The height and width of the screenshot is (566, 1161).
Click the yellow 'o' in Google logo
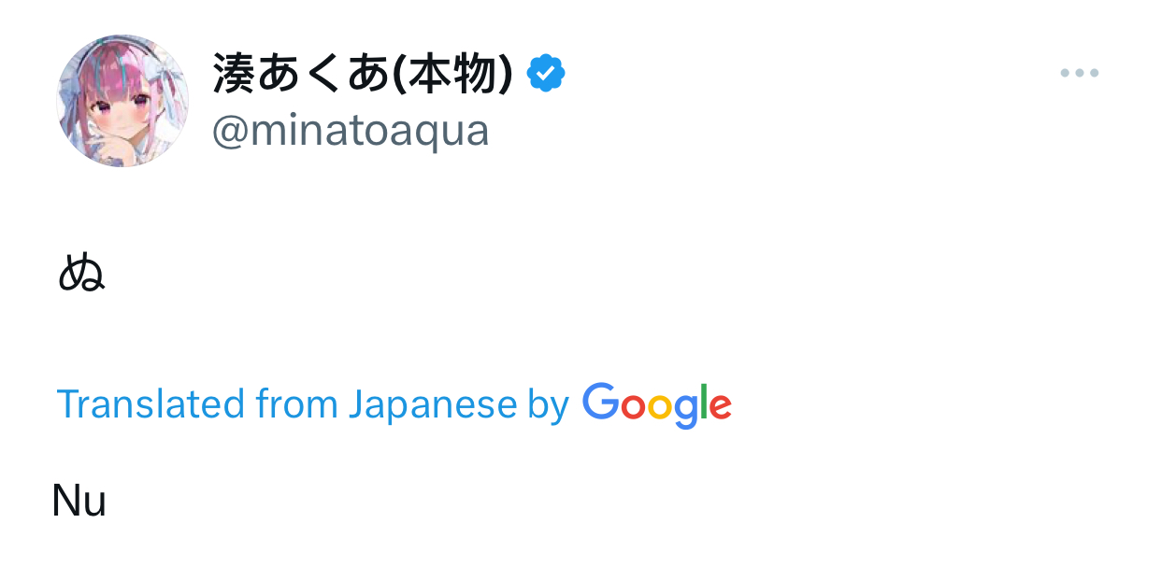click(661, 407)
